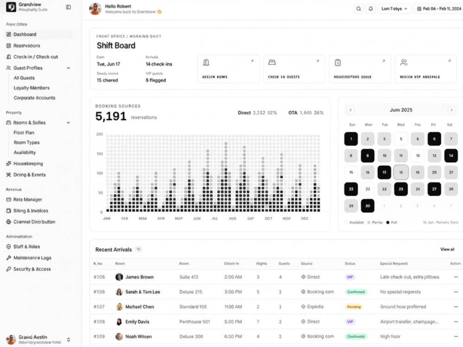
Task: Click Sarah & Tam Lee avatar
Action: click(119, 292)
